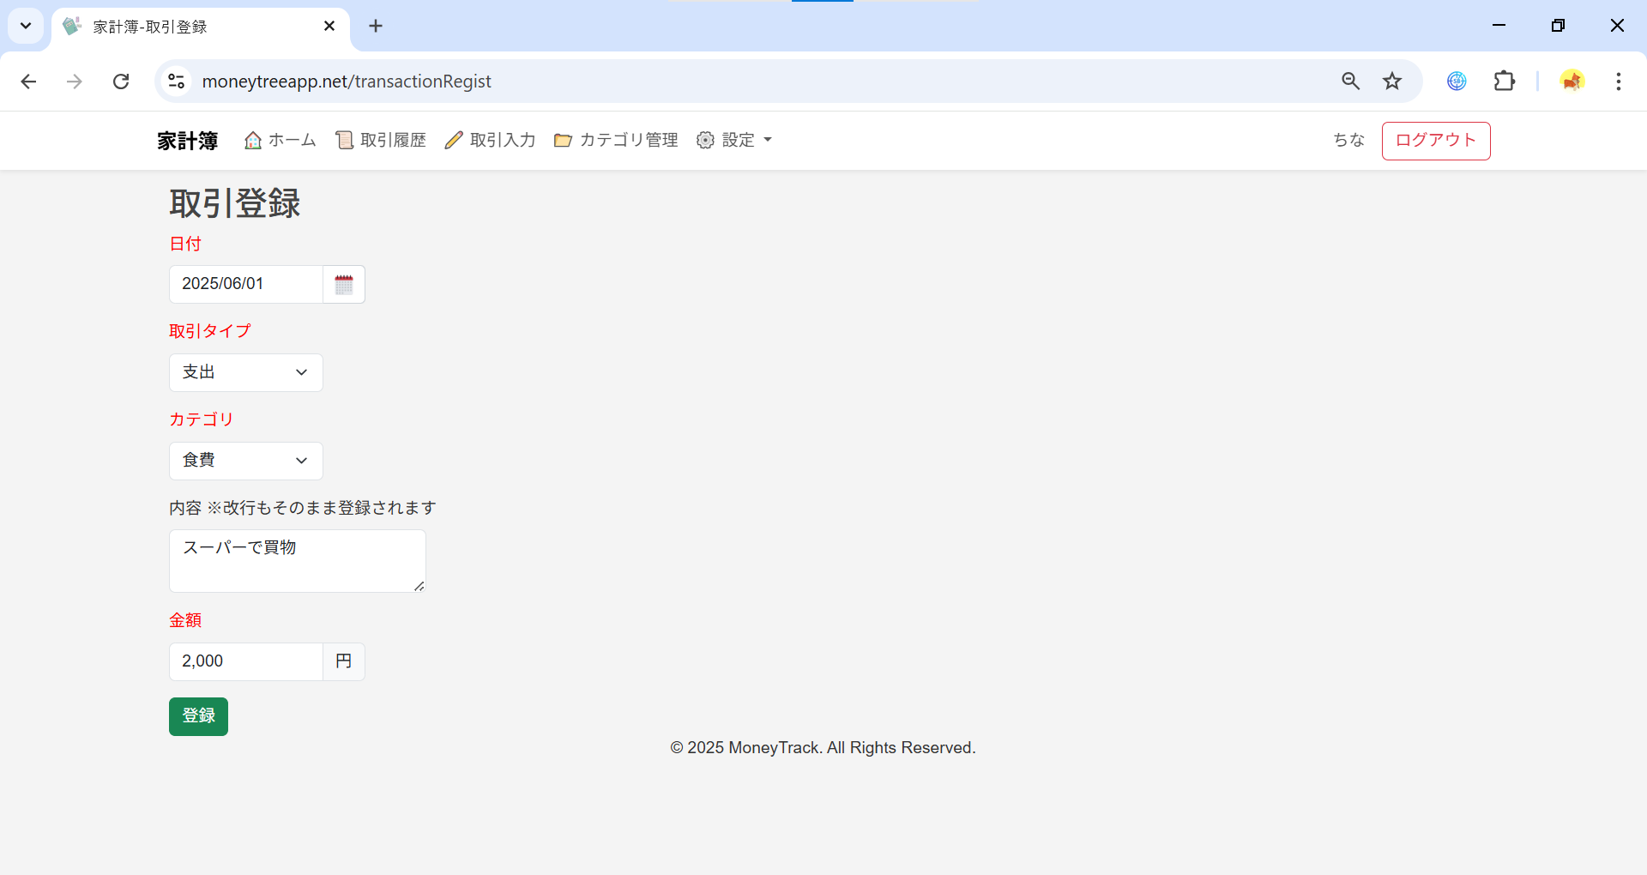Image resolution: width=1647 pixels, height=875 pixels.
Task: Expand the 設定 menu caret
Action: tap(768, 141)
